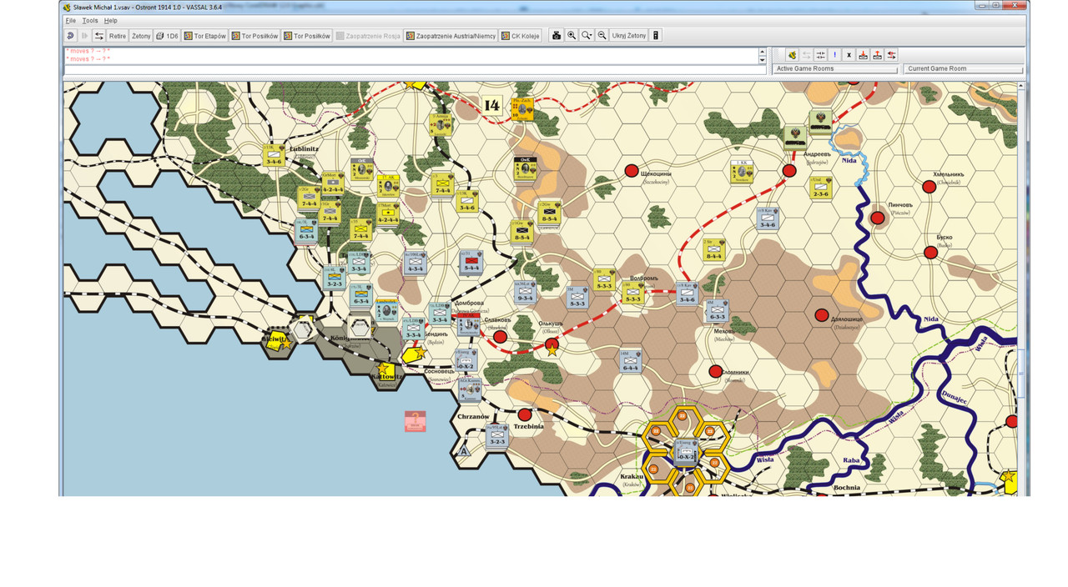Click the Retire button
This screenshot has height=587, width=1068.
[117, 36]
